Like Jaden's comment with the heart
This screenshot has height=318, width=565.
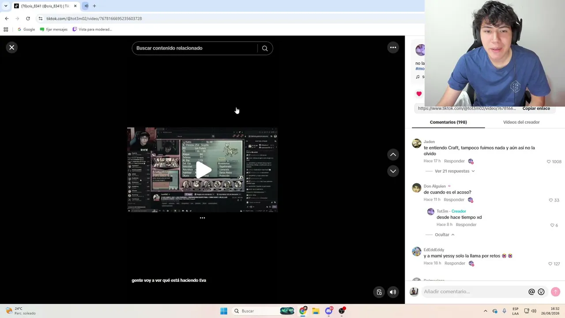pyautogui.click(x=549, y=162)
